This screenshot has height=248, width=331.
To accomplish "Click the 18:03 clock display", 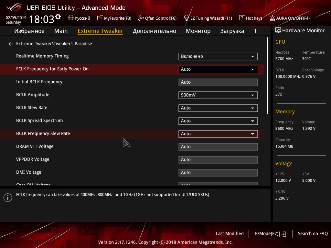I will click(41, 19).
